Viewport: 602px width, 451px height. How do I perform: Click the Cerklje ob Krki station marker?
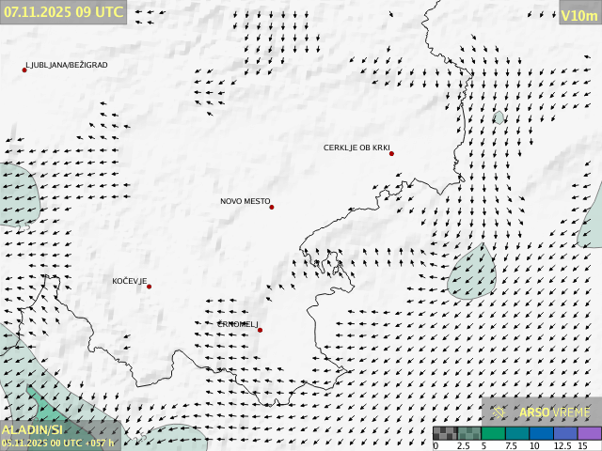(391, 153)
